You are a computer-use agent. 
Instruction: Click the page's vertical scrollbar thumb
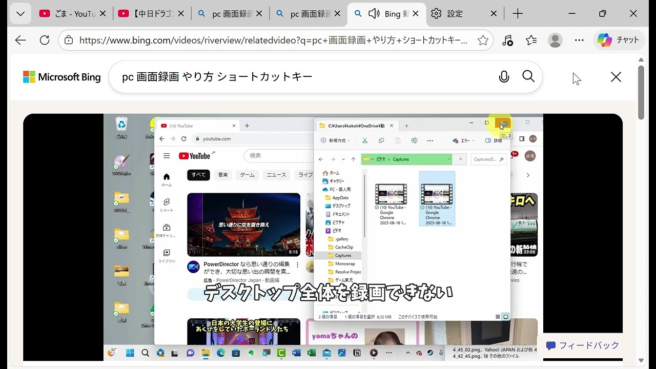point(641,92)
